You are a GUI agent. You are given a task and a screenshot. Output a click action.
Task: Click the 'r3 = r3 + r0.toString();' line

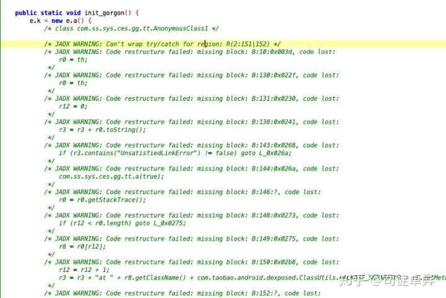pyautogui.click(x=102, y=130)
